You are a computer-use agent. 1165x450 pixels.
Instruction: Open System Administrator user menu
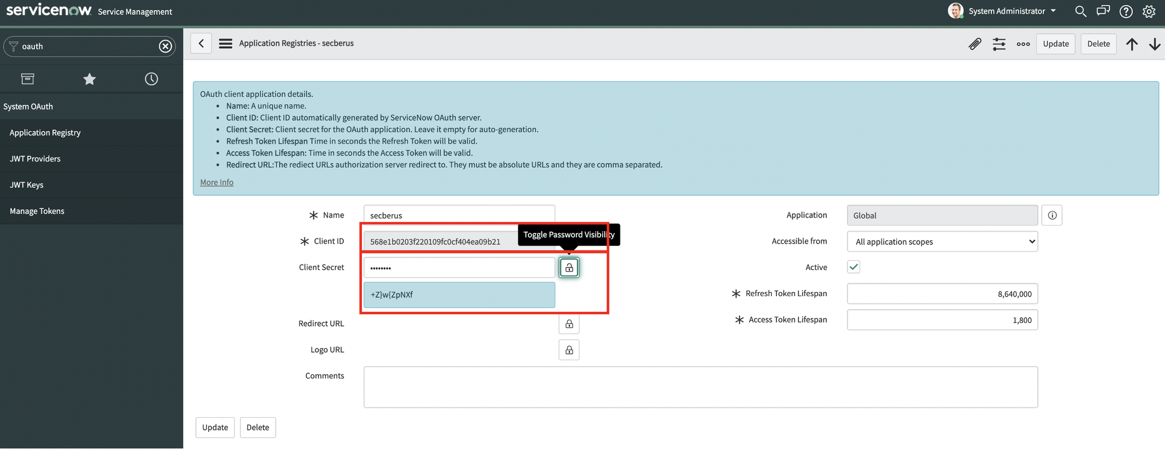pos(1002,11)
